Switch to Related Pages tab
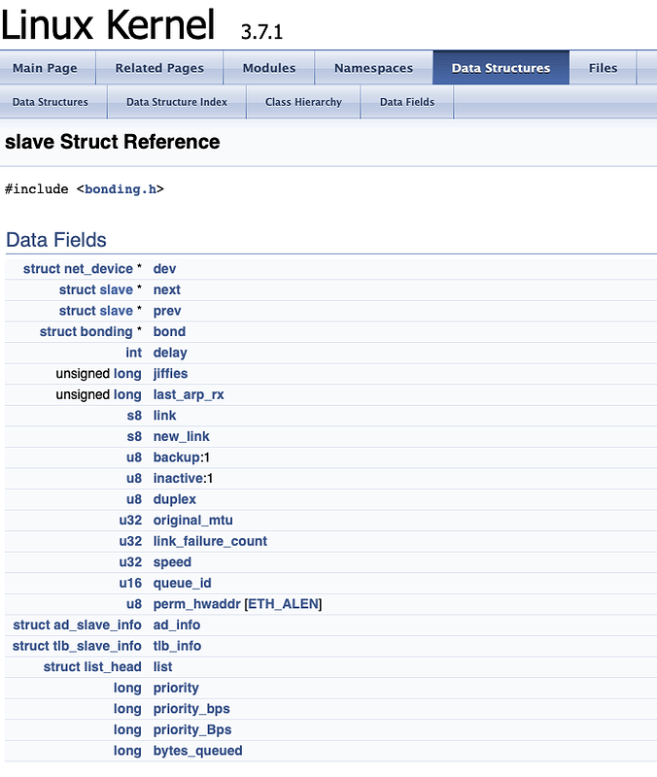The width and height of the screenshot is (657, 777). tap(159, 68)
